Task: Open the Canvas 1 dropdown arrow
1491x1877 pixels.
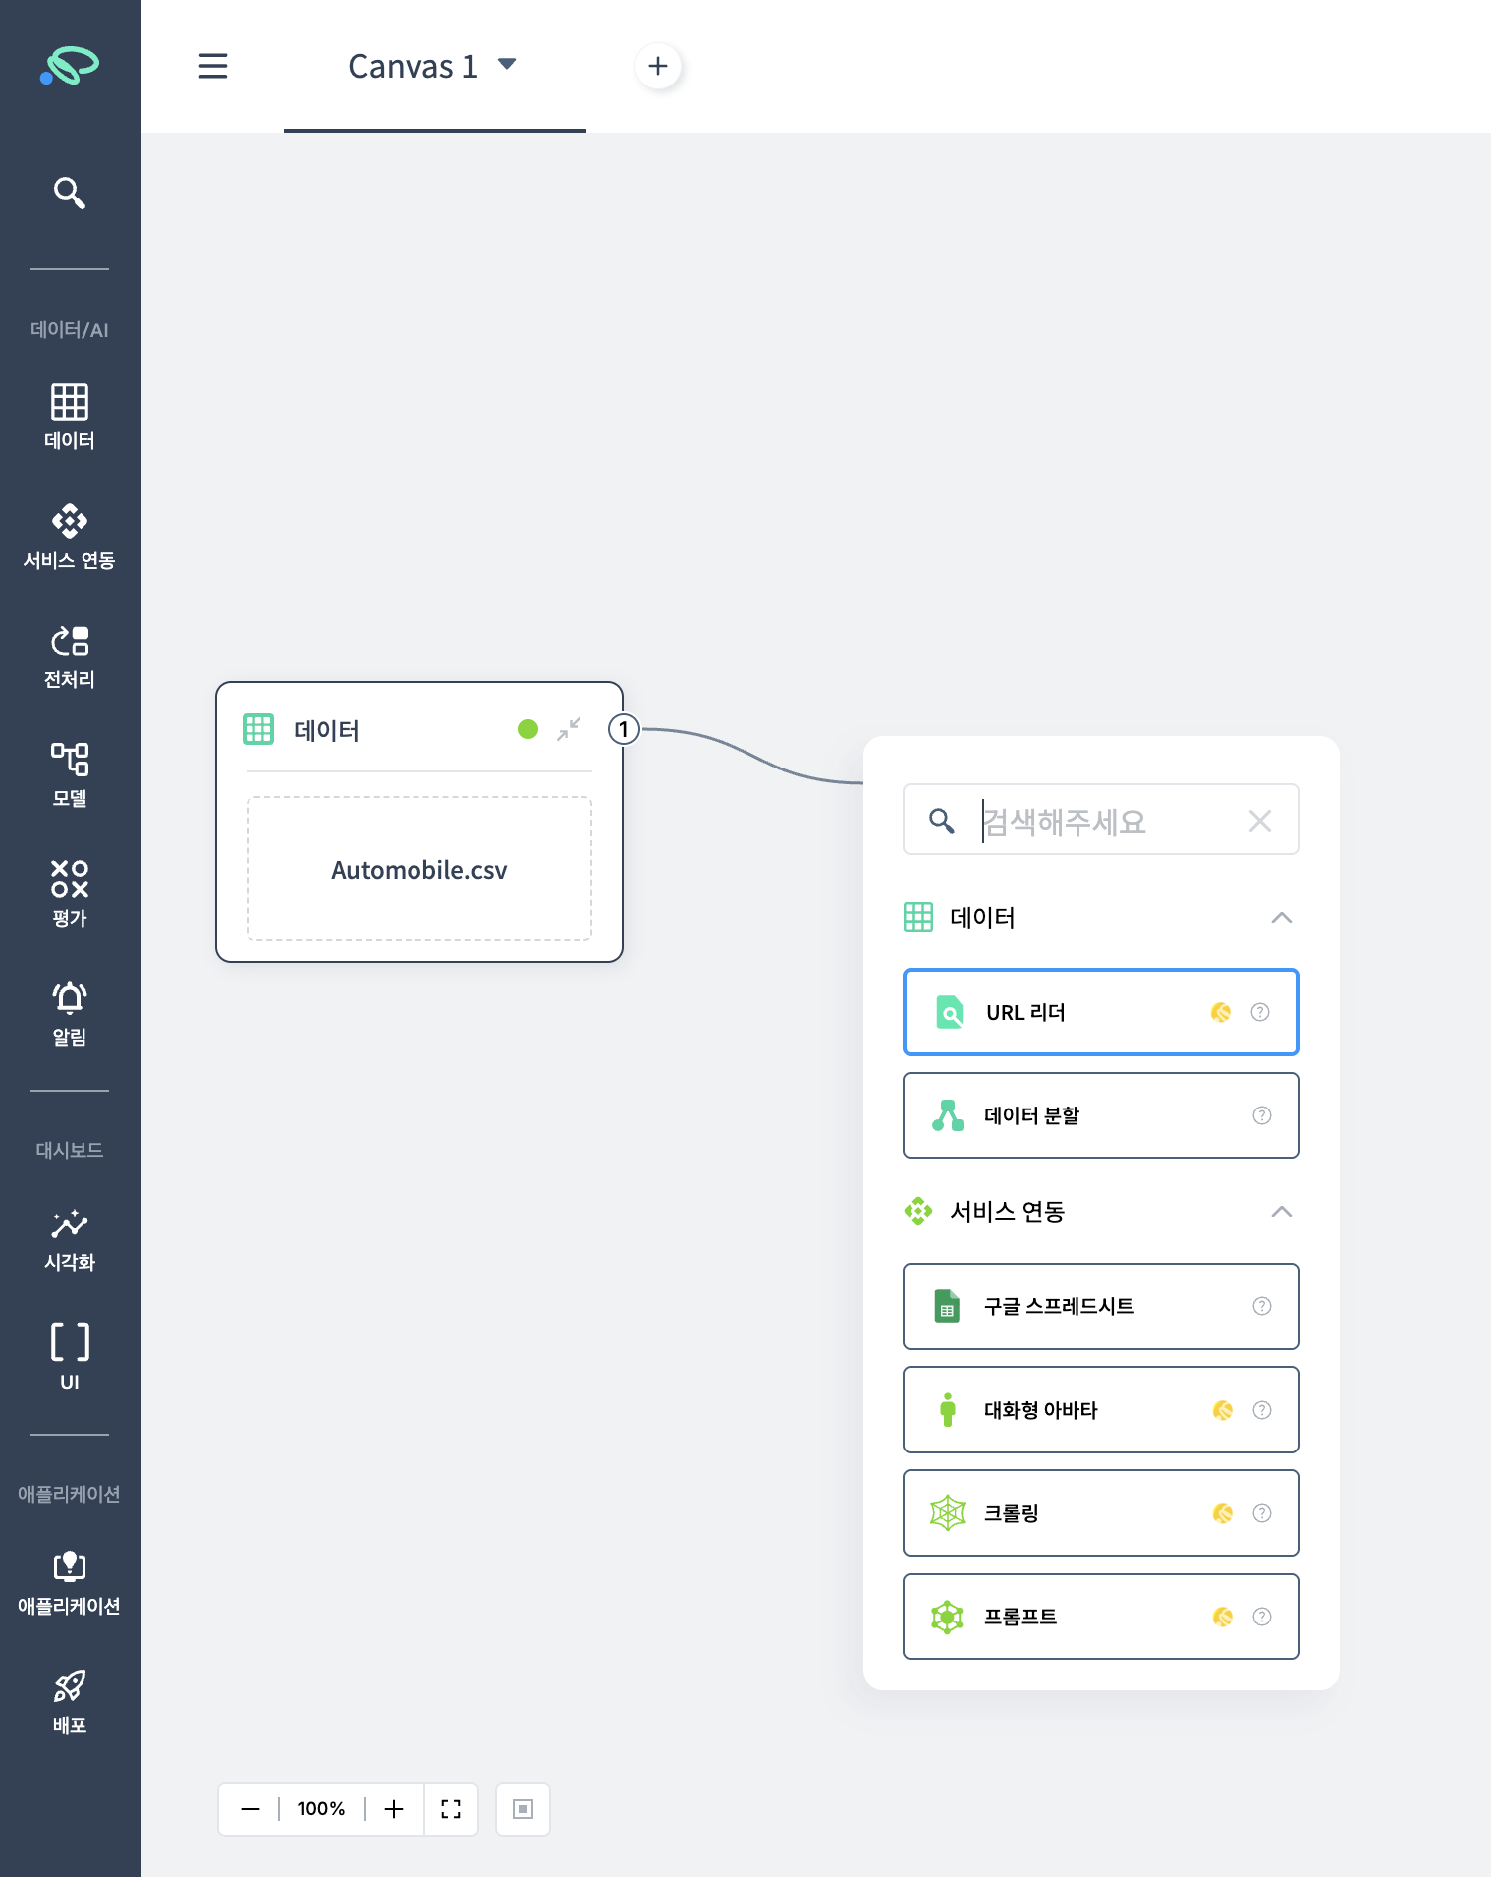Action: [507, 65]
